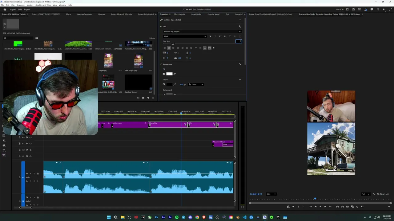Open the Graphics and Titles menu

point(43,5)
